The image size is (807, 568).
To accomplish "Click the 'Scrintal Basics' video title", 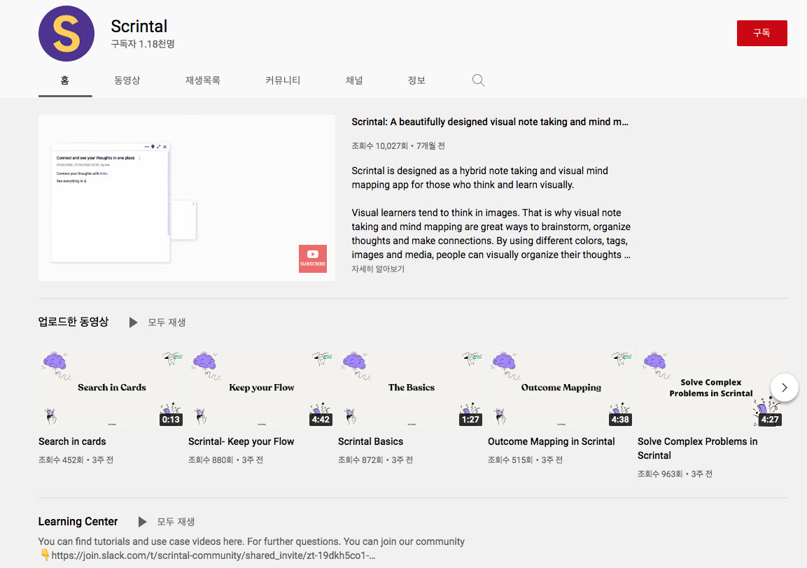I will pyautogui.click(x=370, y=441).
